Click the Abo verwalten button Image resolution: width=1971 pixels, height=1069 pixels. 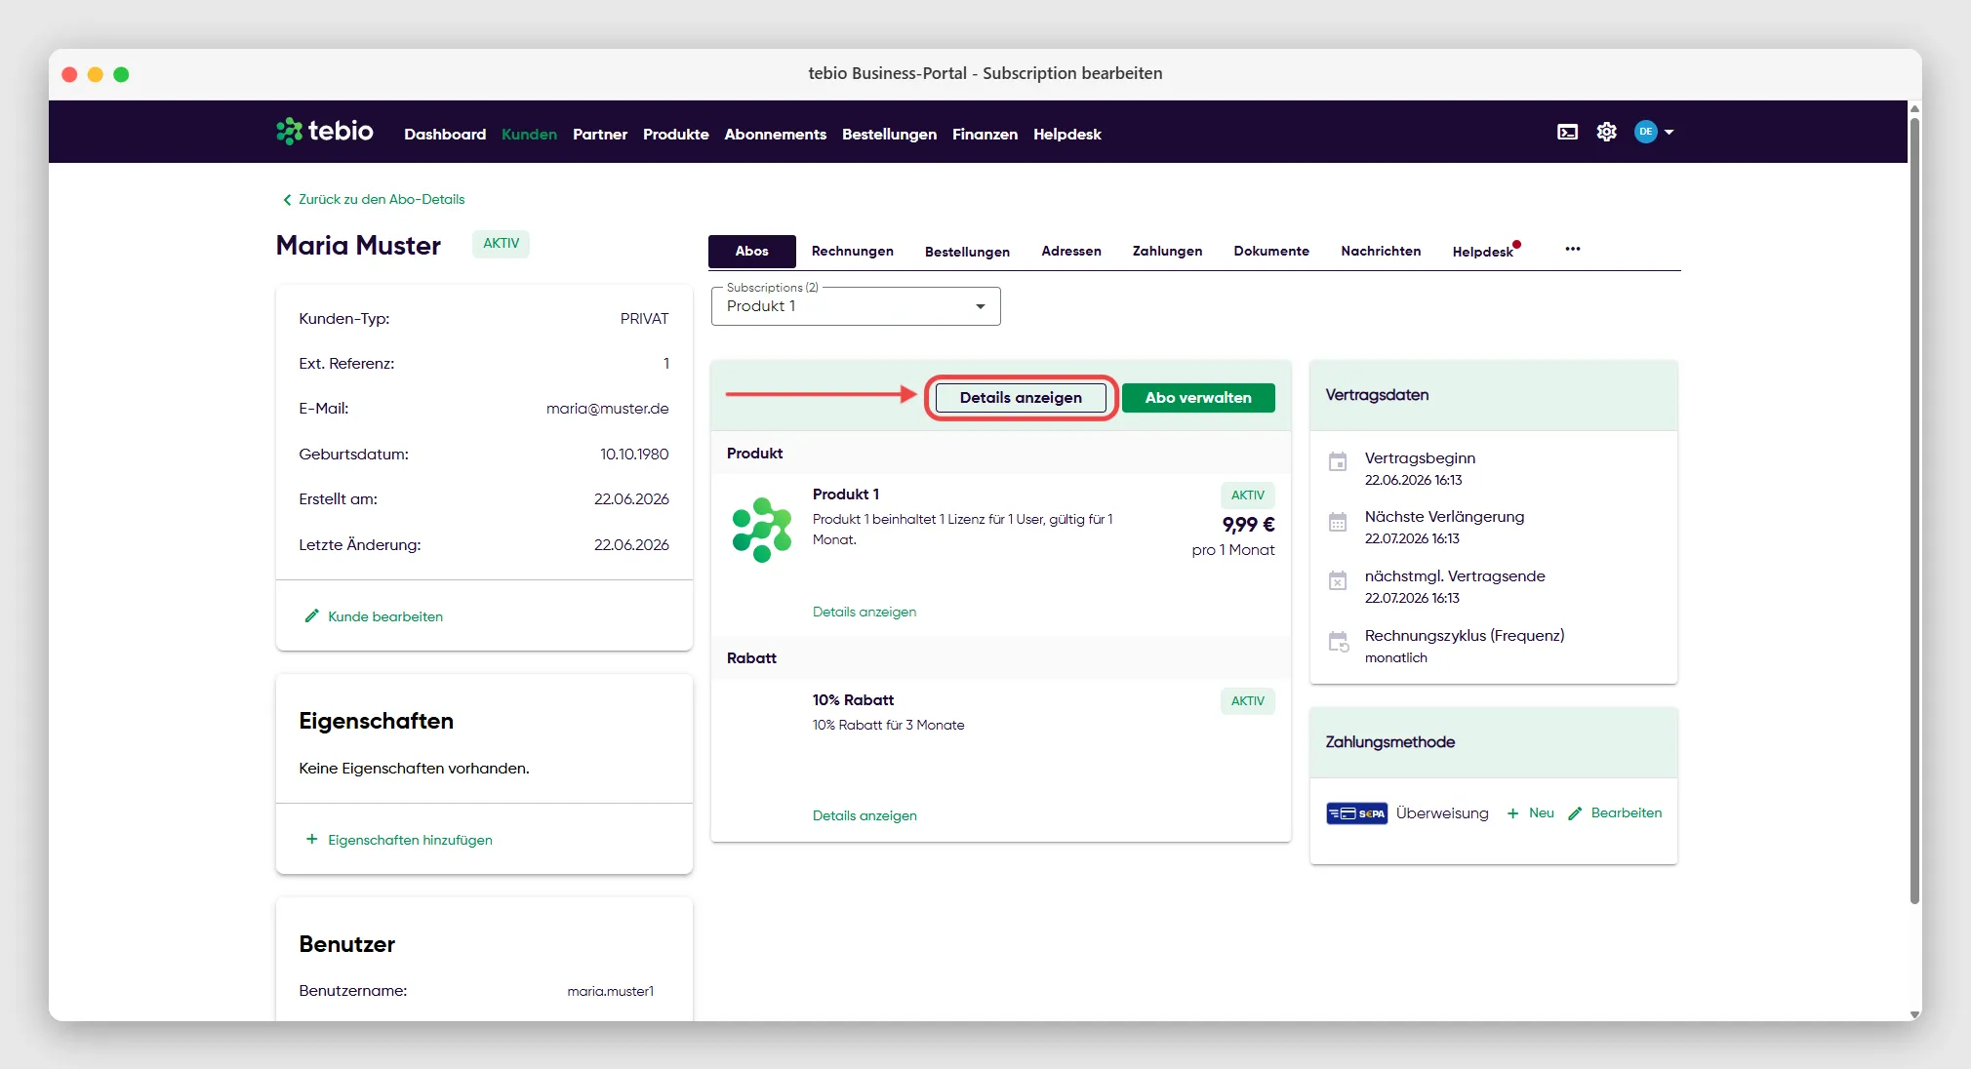coord(1198,398)
